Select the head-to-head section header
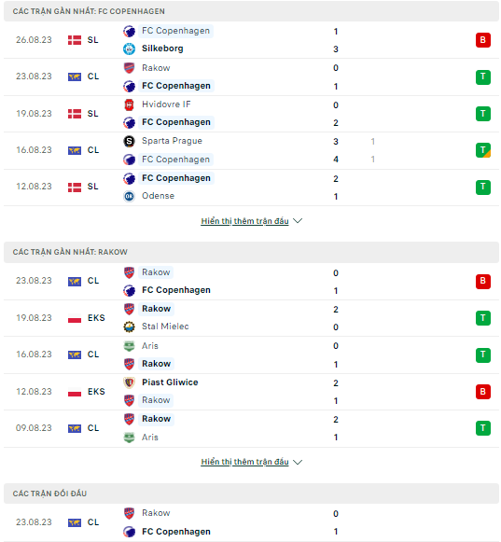This screenshot has width=501, height=542. pyautogui.click(x=251, y=493)
